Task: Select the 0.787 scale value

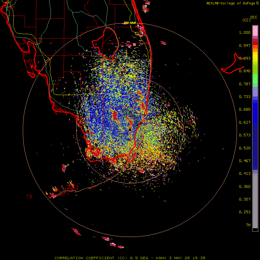Action: tap(245, 84)
